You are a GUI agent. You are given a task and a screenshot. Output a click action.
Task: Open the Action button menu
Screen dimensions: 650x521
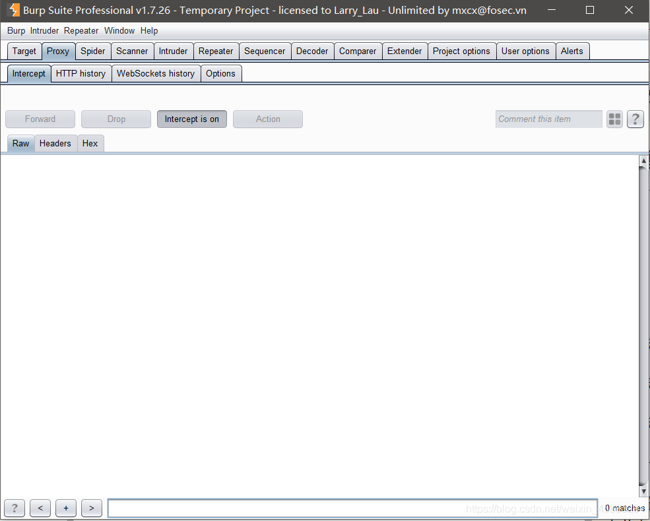pos(268,119)
